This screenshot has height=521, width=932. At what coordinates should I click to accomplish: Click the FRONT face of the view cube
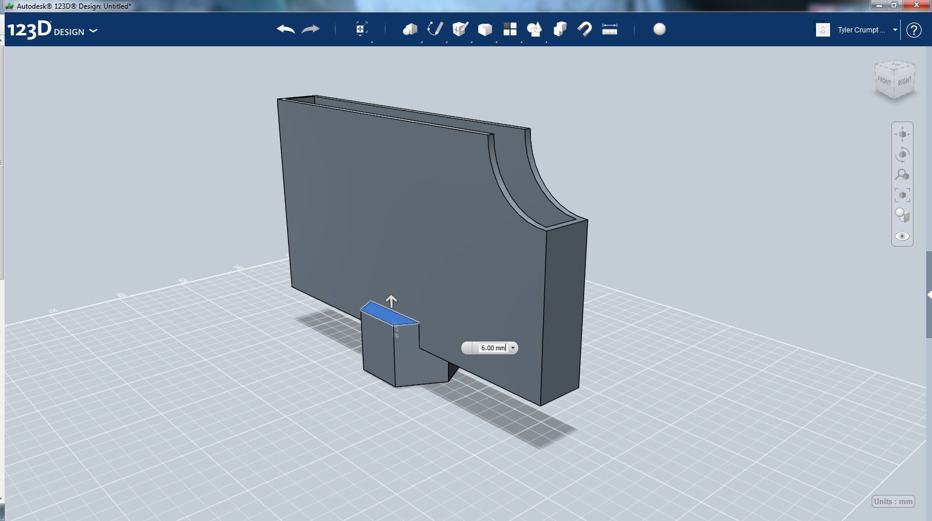coord(884,82)
